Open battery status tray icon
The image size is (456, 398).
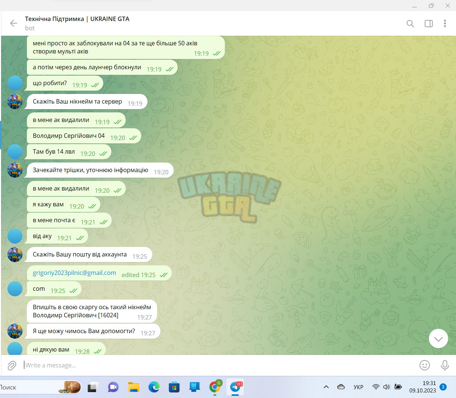398,387
